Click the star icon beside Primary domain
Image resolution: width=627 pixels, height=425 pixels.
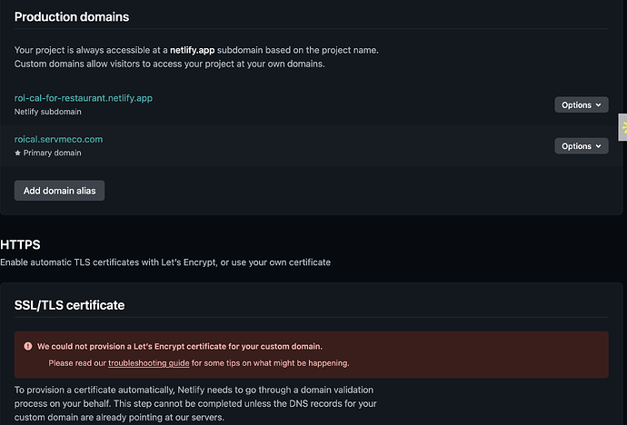pyautogui.click(x=17, y=153)
